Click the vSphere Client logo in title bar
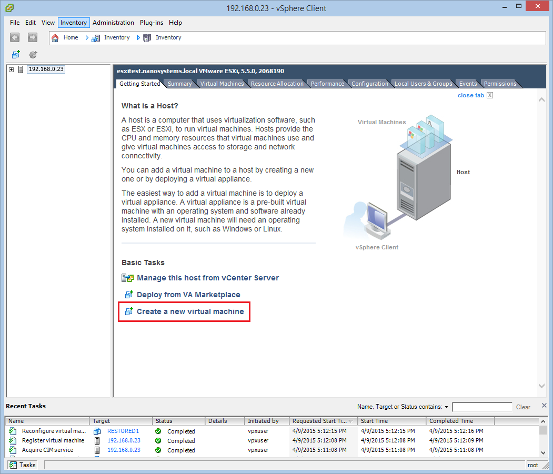The image size is (553, 474). point(9,8)
